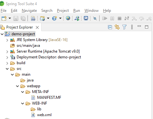Image resolution: width=153 pixels, height=119 pixels.
Task: Click the Suspend debug icon
Action: tap(112, 18)
